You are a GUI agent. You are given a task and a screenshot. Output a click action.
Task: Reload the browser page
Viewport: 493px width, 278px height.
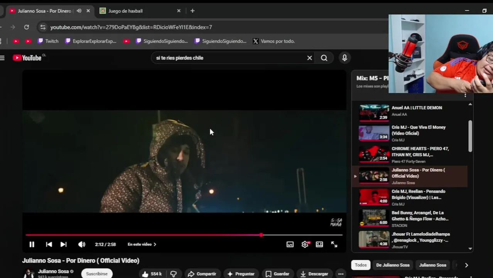click(x=26, y=27)
